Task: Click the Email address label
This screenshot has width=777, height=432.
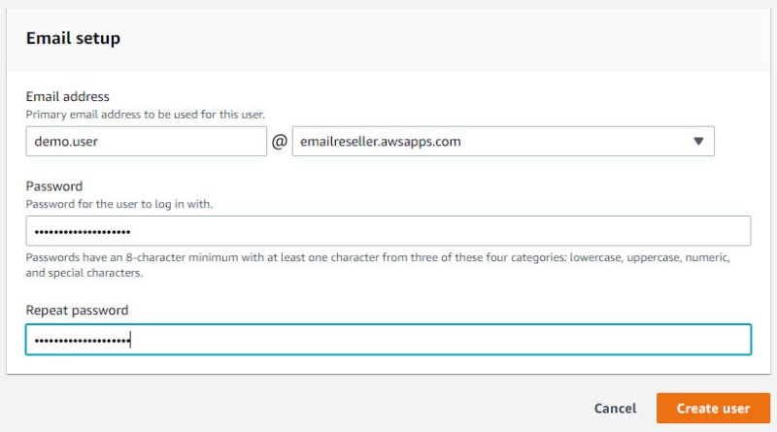Action: pos(67,96)
